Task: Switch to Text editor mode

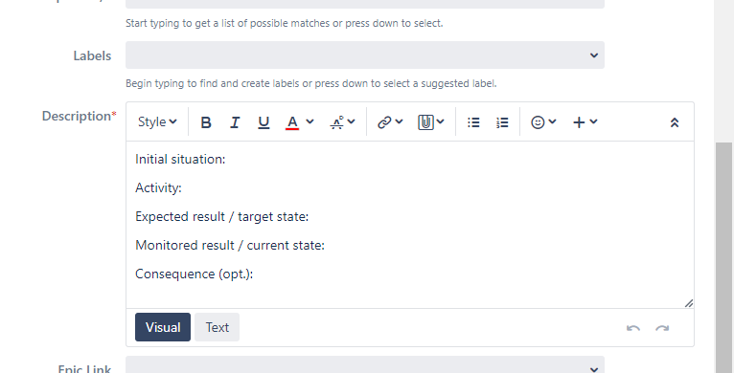Action: 218,327
